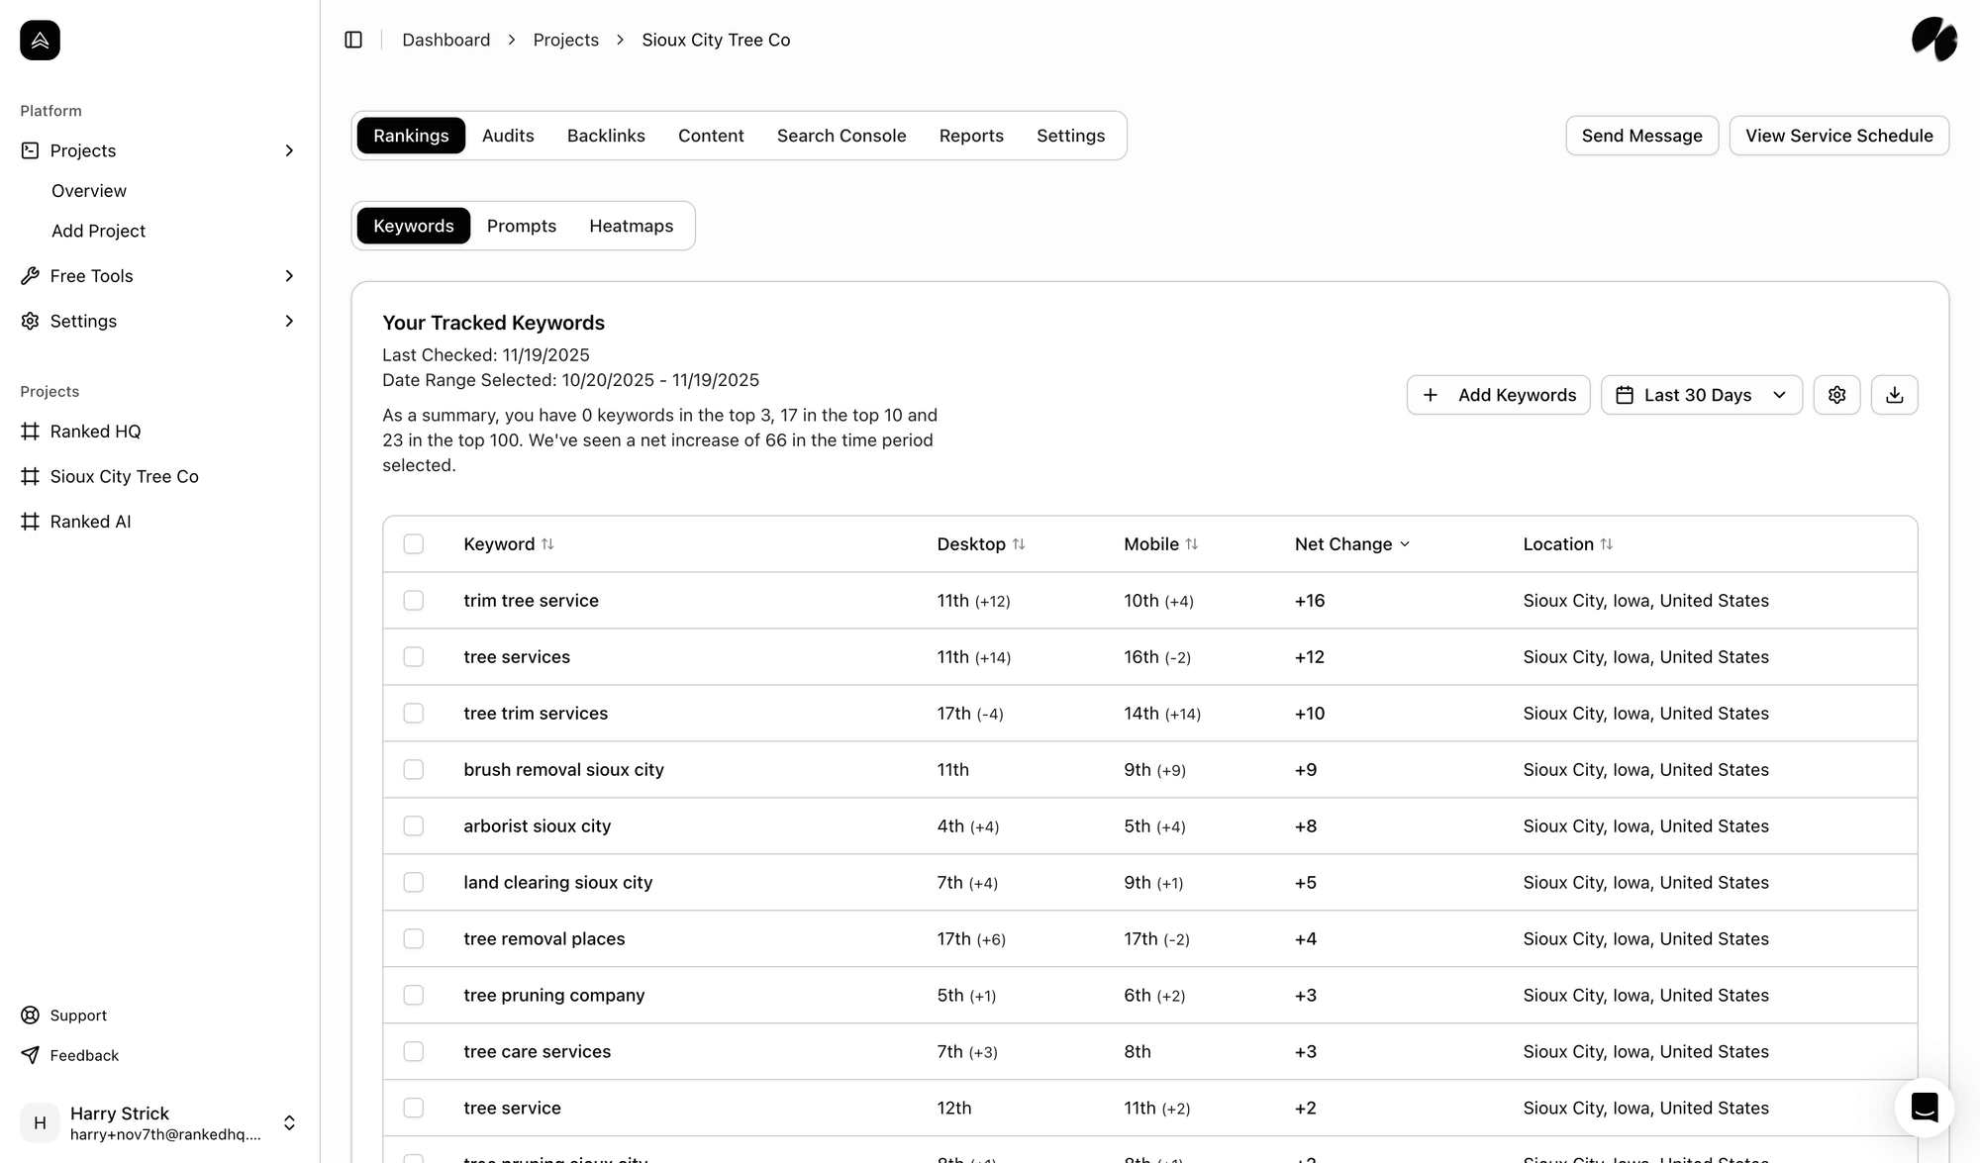This screenshot has height=1163, width=1980.
Task: Select the trim tree service checkbox
Action: (414, 601)
